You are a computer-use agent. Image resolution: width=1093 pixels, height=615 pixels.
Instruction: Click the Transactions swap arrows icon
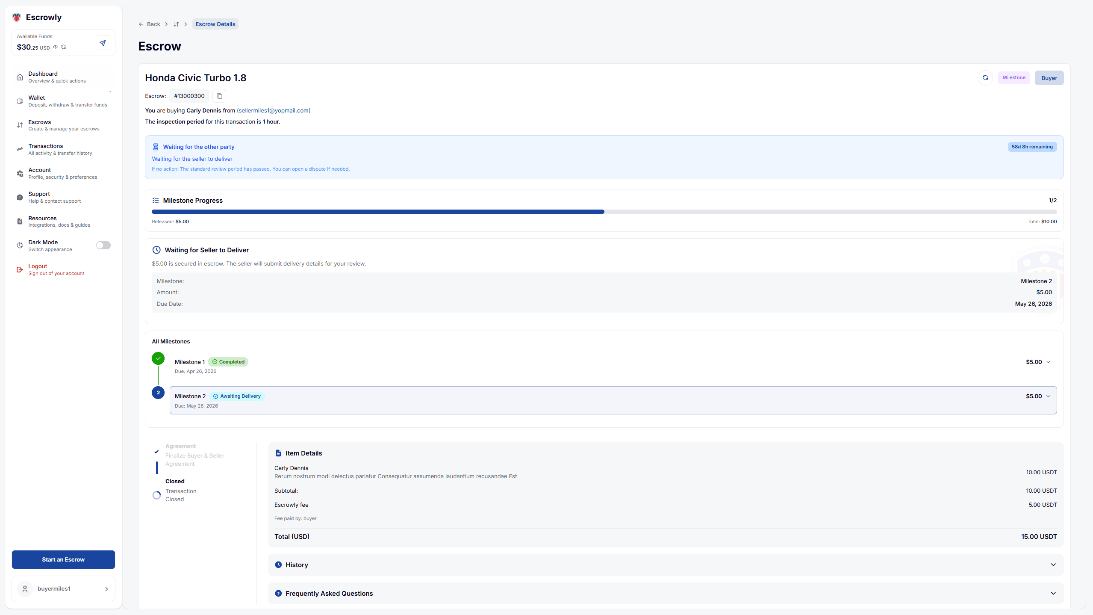point(20,149)
